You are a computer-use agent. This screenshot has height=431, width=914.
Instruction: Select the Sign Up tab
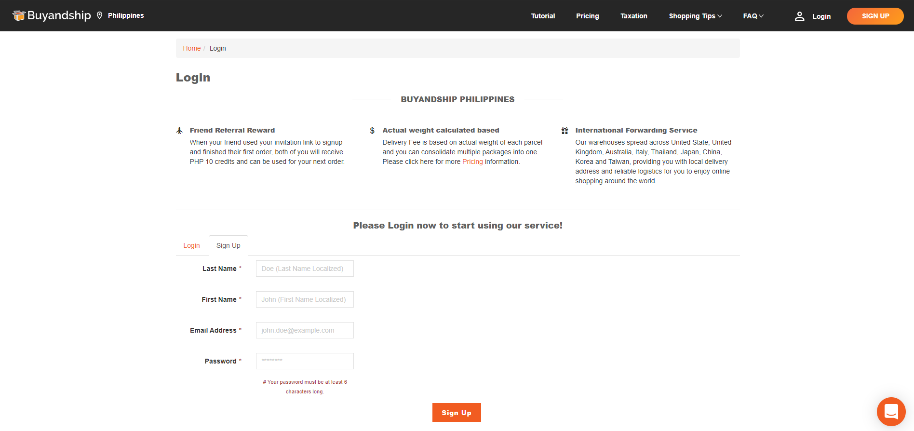(x=228, y=245)
